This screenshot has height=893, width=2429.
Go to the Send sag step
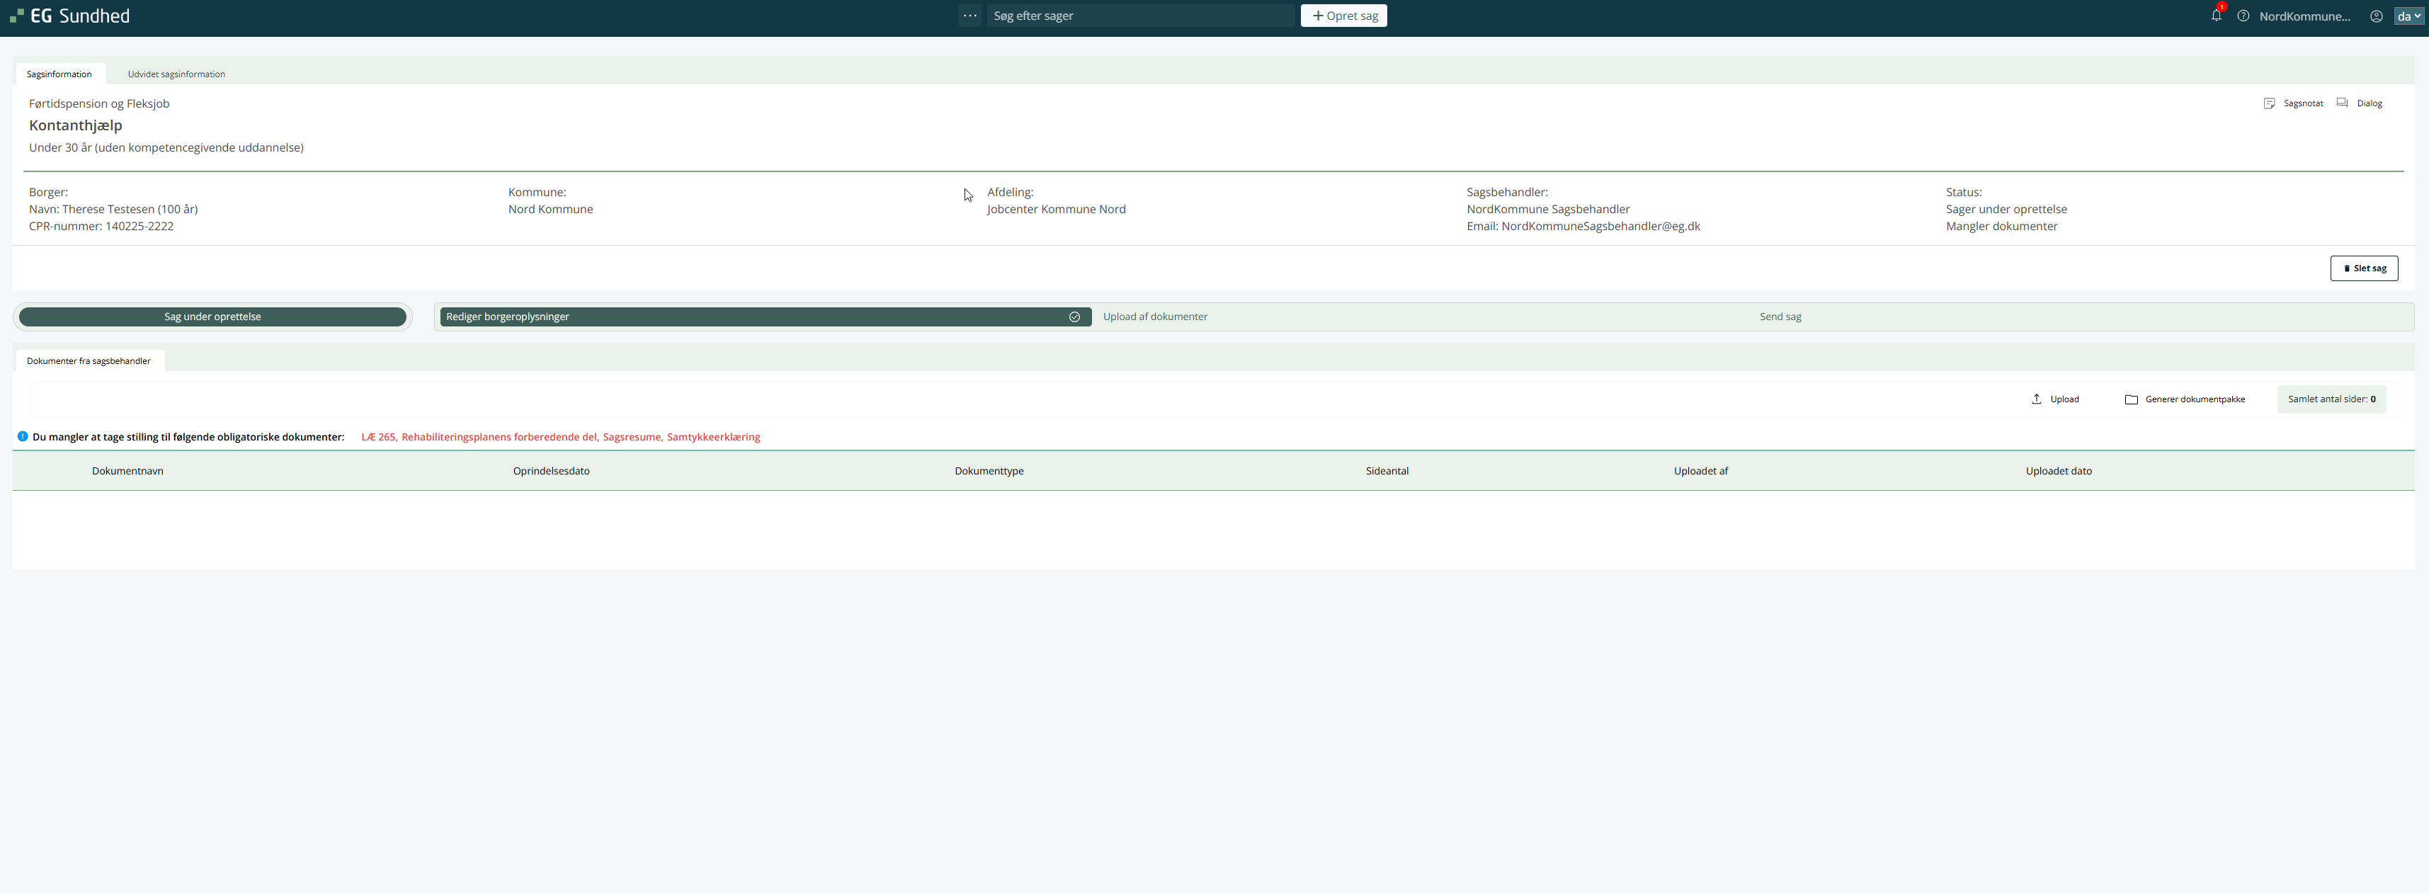click(1780, 317)
